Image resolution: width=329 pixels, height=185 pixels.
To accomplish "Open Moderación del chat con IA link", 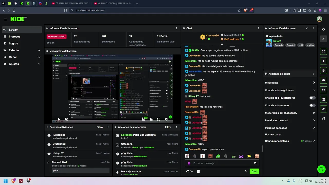I will [290, 113].
